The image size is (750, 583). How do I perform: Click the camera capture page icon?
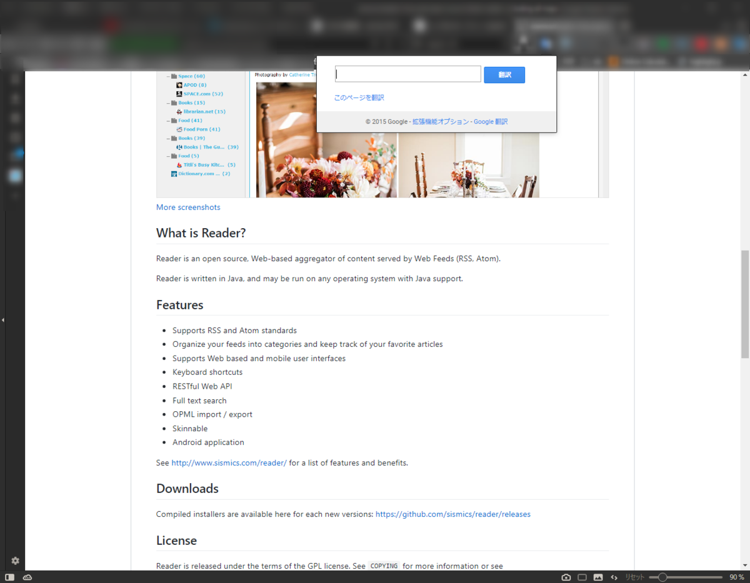click(566, 577)
